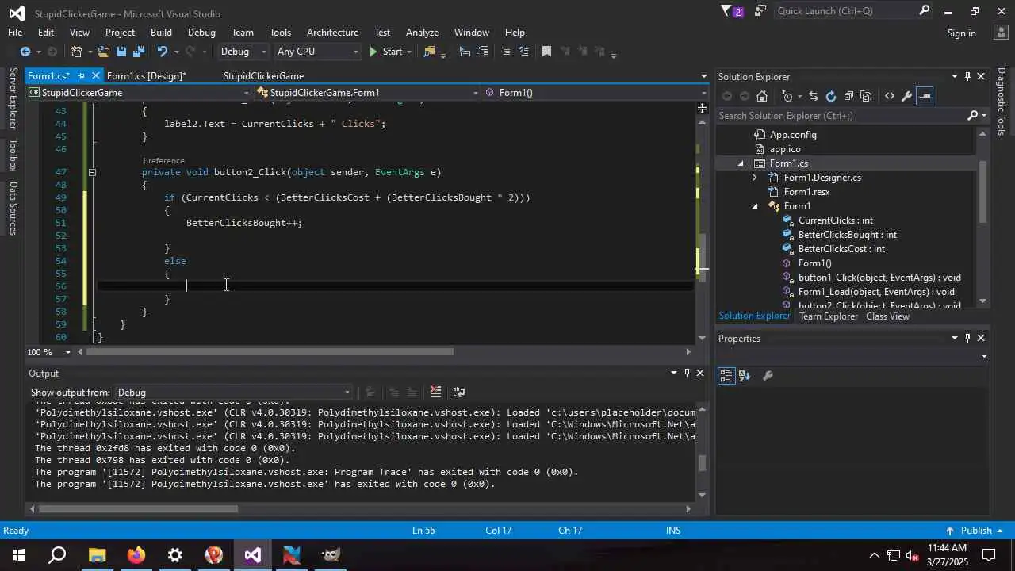Screen dimensions: 1015x571
Task: Switch to the StupidClickerGame tab
Action: [263, 76]
